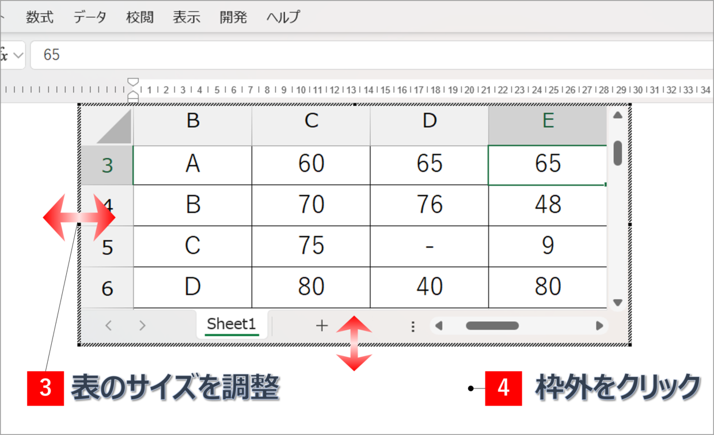The width and height of the screenshot is (714, 435).
Task: Click the vertical scroll up arrow
Action: pos(618,116)
